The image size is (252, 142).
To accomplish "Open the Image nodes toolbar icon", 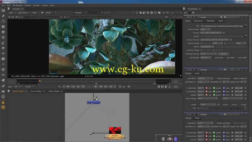I will coord(3,11).
